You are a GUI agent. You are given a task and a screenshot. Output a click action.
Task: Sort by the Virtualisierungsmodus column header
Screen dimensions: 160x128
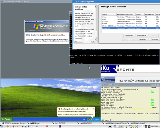click(x=126, y=14)
